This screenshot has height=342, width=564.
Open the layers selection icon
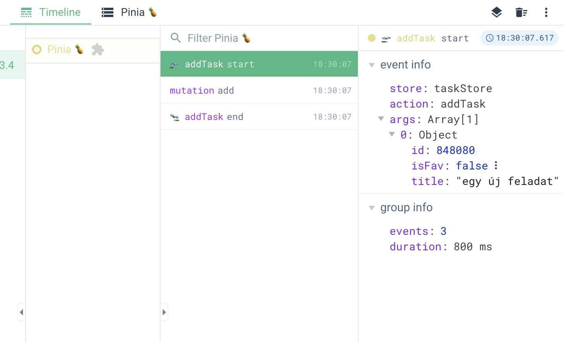click(497, 12)
